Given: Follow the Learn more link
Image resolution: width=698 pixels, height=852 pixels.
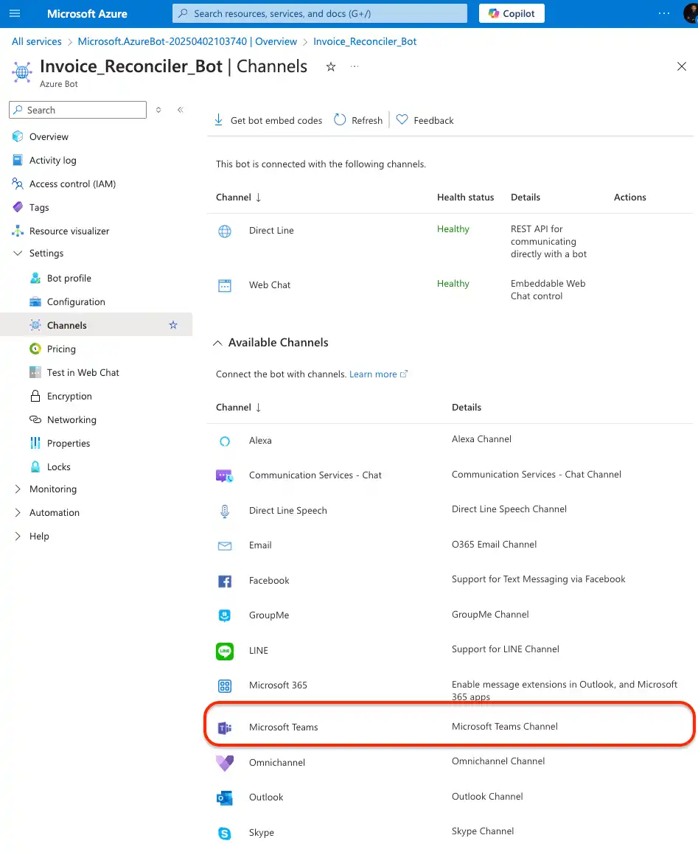Looking at the screenshot, I should [x=373, y=374].
